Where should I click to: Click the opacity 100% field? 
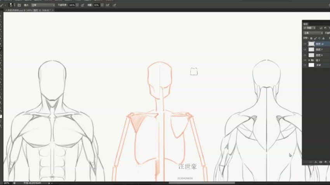72,5
